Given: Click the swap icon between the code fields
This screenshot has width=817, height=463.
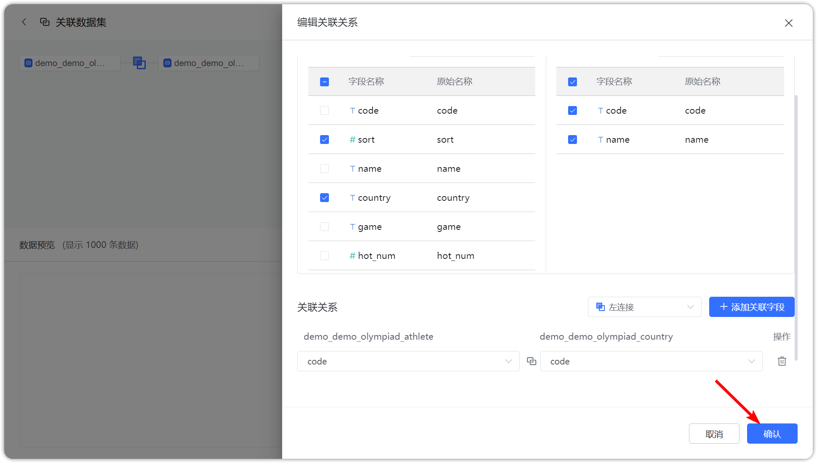Looking at the screenshot, I should pos(531,361).
